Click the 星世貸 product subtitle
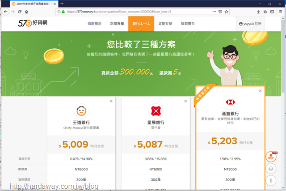Image resolution: width=286 pixels, height=191 pixels. click(x=156, y=128)
